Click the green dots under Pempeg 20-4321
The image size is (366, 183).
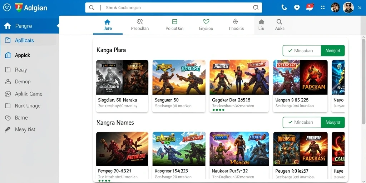[x=104, y=180]
